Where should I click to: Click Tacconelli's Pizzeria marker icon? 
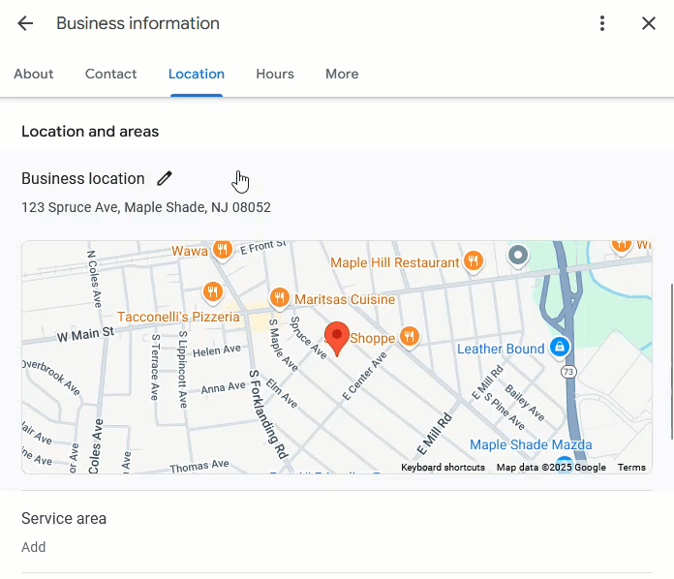pos(212,291)
